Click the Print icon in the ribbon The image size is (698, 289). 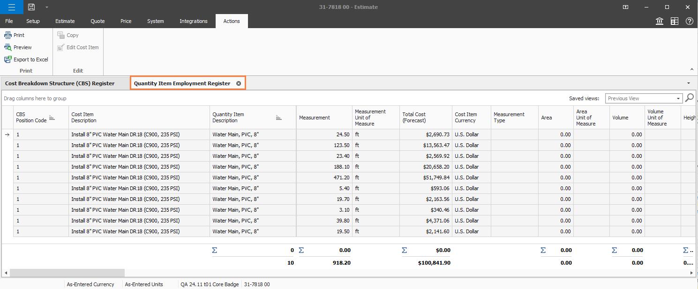coord(8,35)
